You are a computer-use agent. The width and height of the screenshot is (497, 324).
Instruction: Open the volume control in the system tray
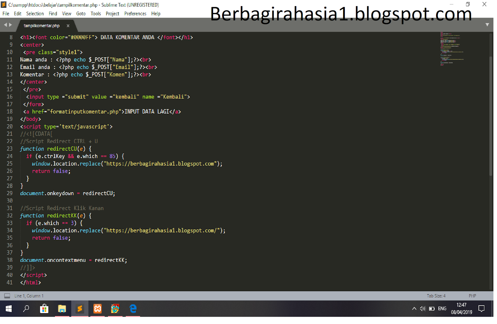423,308
